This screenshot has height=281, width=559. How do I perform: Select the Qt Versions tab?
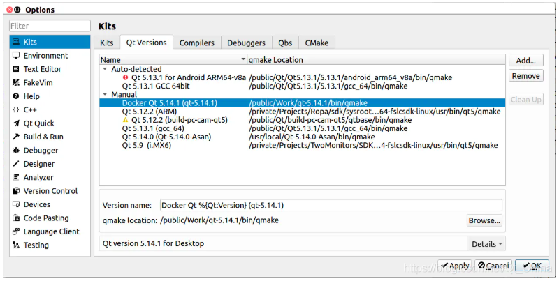click(146, 43)
